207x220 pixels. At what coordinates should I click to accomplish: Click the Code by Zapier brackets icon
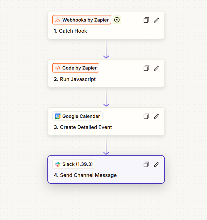tap(58, 68)
